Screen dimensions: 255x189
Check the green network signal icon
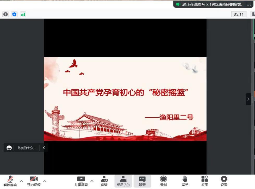23,15
